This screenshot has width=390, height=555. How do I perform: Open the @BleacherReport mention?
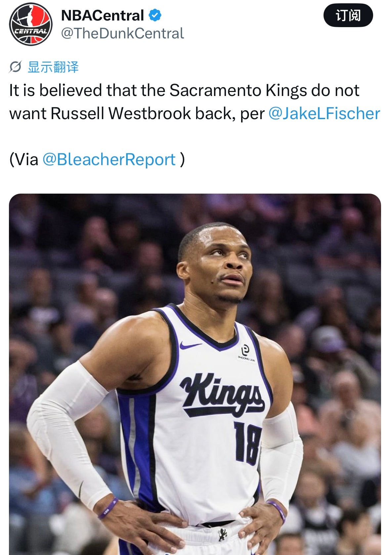pyautogui.click(x=109, y=160)
